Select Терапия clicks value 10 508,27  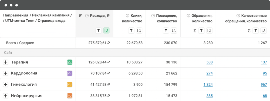134,62
